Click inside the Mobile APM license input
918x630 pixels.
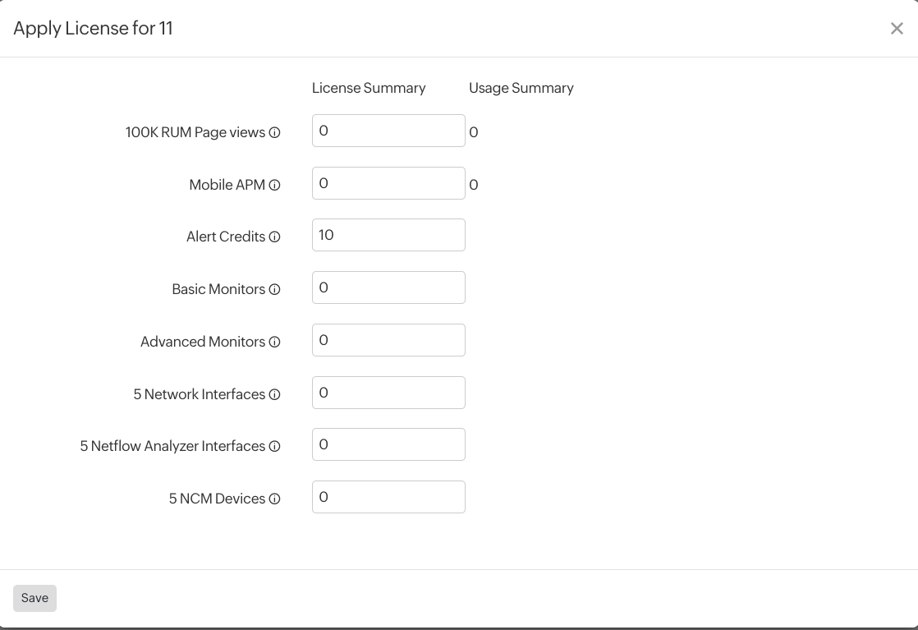388,182
